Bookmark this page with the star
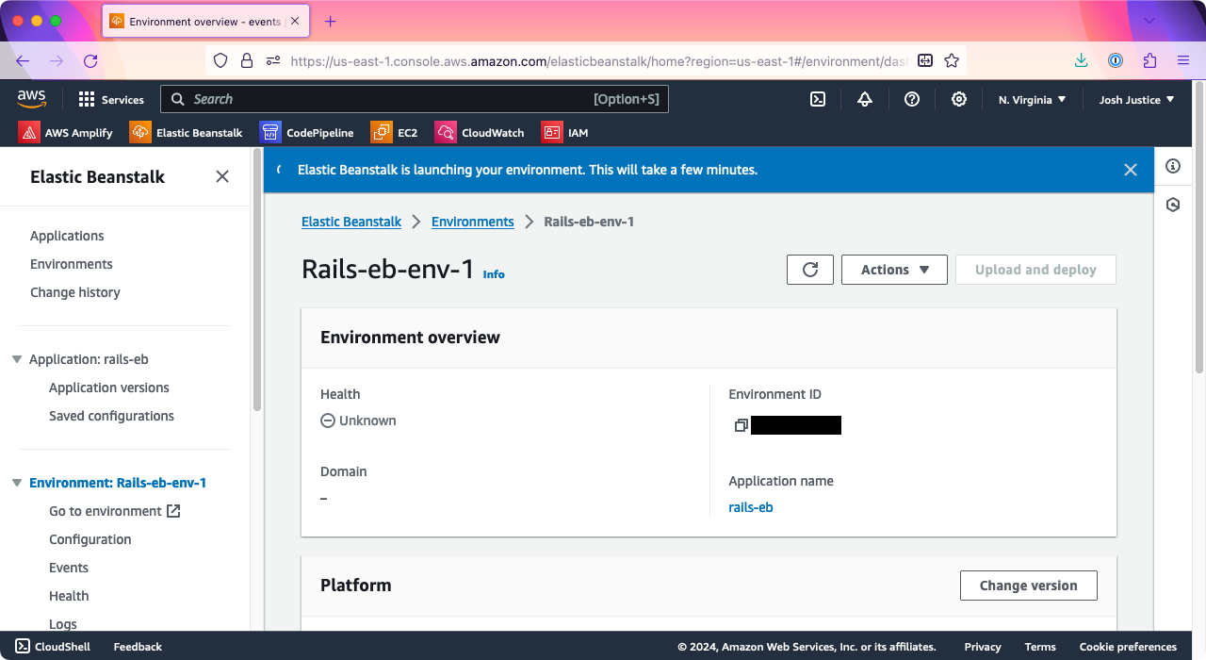The width and height of the screenshot is (1206, 660). pyautogui.click(x=952, y=60)
